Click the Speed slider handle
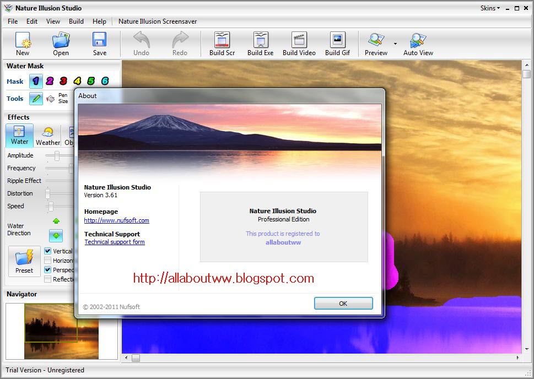This screenshot has width=534, height=379. click(x=51, y=206)
